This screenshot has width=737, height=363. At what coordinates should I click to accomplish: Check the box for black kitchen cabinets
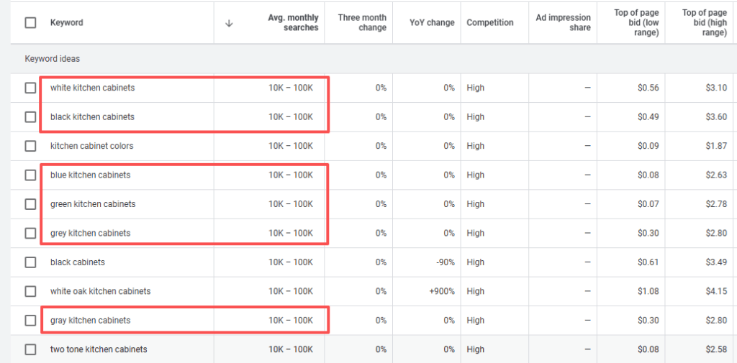[30, 117]
